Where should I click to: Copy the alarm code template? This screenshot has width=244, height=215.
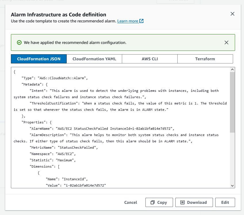coord(159,202)
